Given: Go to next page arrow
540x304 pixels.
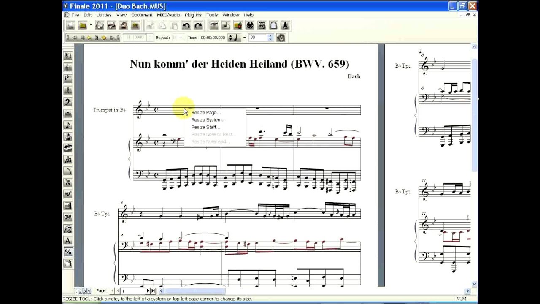Looking at the screenshot, I should coord(148,291).
